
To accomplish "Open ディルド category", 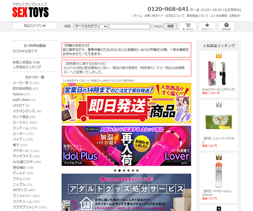I will pyautogui.click(x=19, y=173).
